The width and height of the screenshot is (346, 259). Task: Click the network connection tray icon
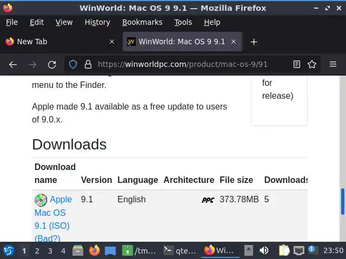click(298, 250)
